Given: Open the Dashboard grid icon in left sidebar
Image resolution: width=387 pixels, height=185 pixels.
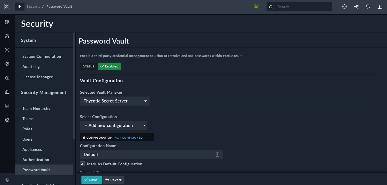Looking at the screenshot, I should click(7, 22).
